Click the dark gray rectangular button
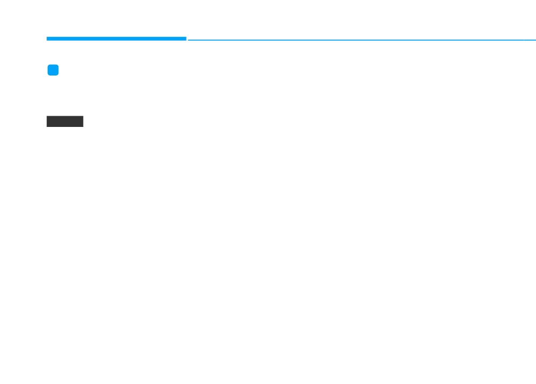This screenshot has width=536, height=384. (65, 121)
